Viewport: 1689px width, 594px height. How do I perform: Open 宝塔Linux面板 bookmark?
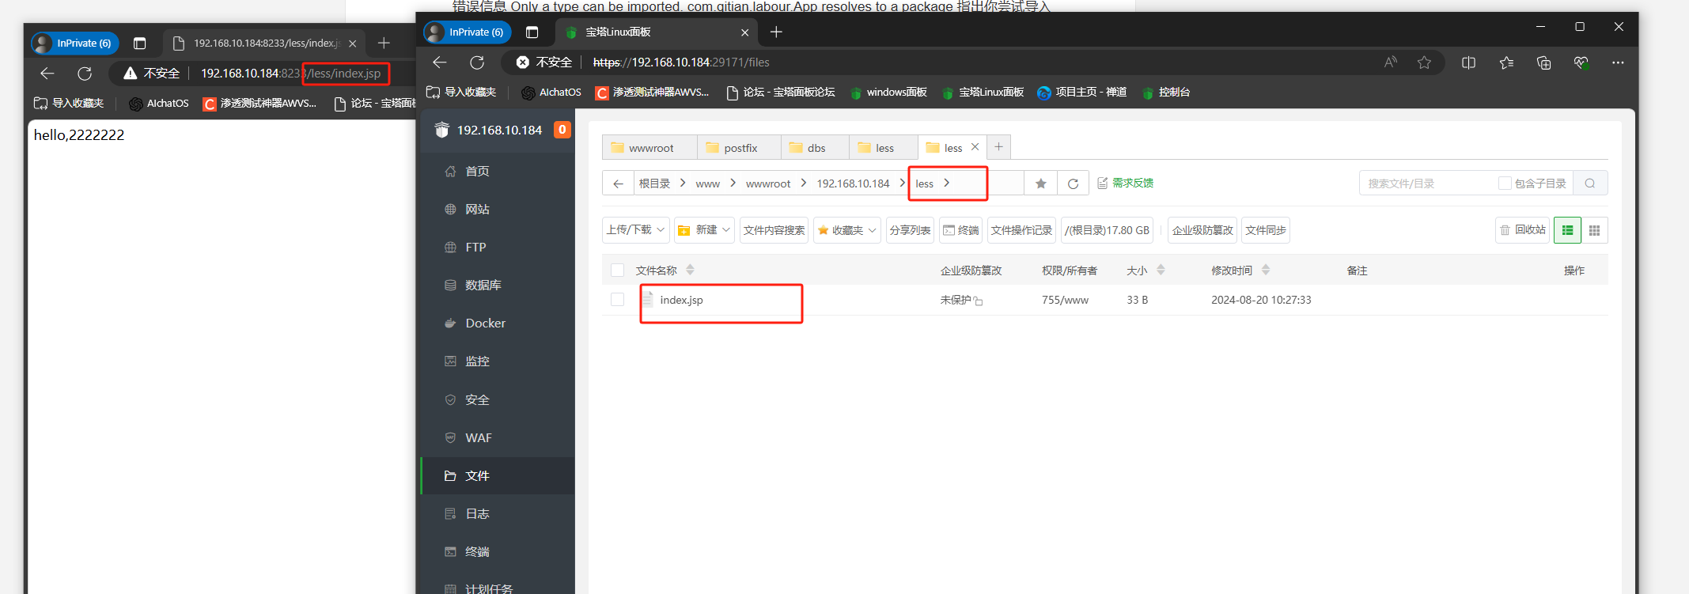click(983, 93)
